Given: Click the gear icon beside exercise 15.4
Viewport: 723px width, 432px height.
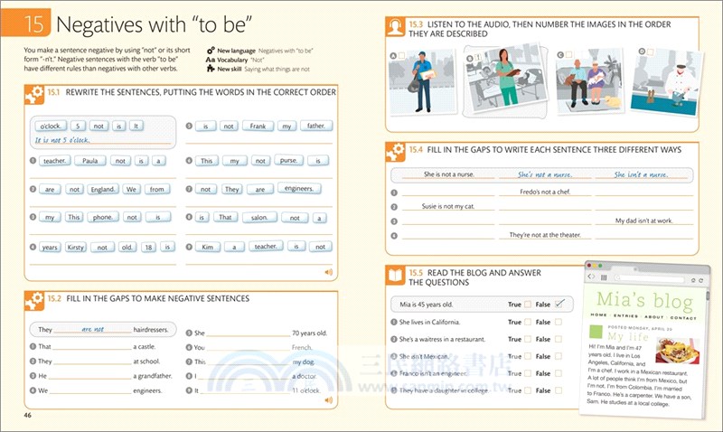Looking at the screenshot, I should 396,150.
